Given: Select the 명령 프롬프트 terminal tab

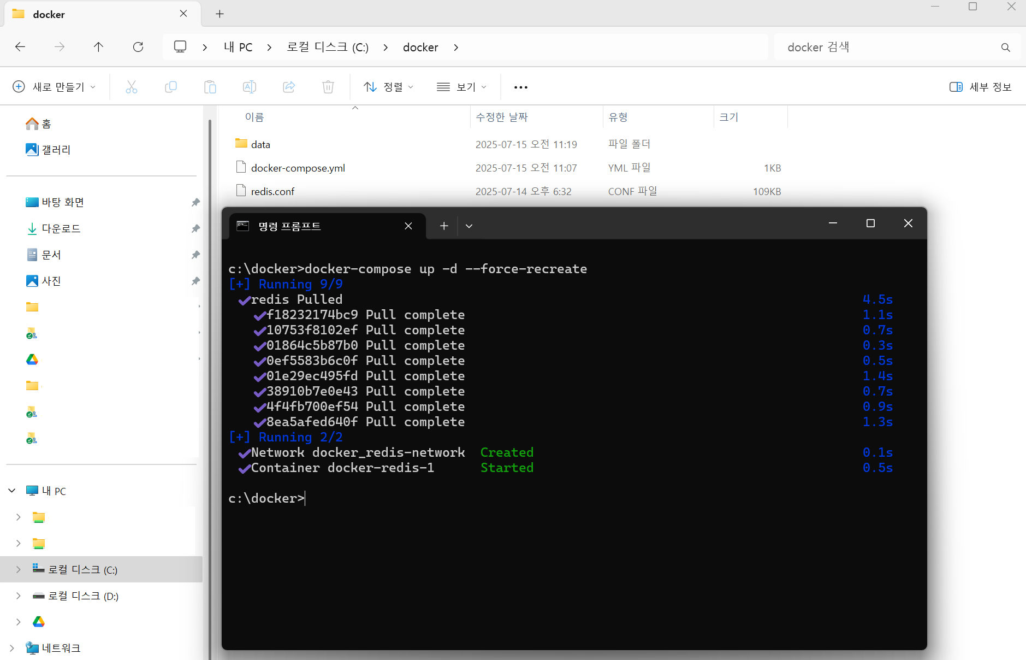Looking at the screenshot, I should tap(328, 226).
